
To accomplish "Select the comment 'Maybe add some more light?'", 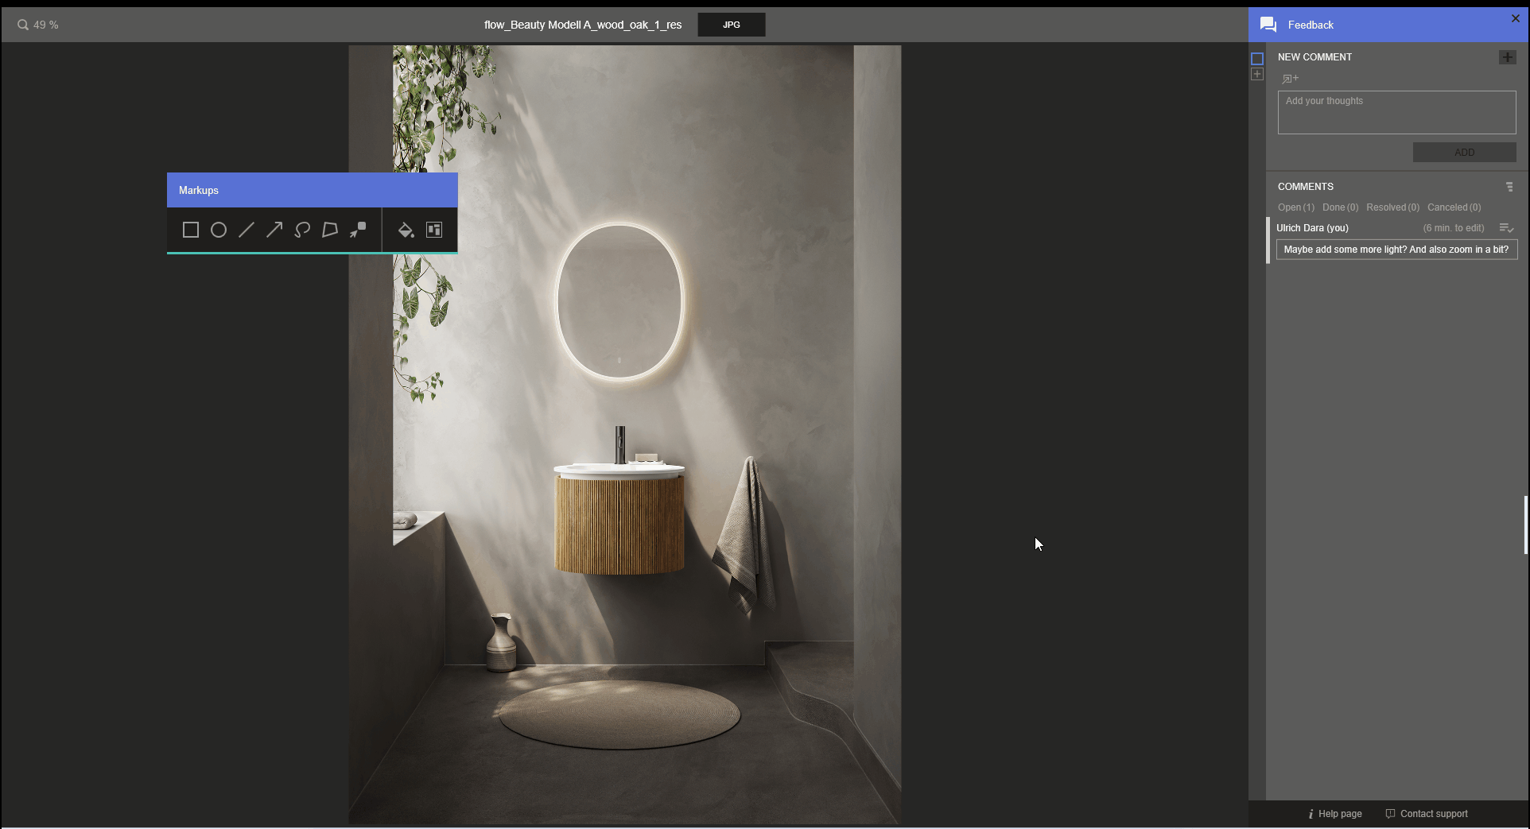I will tap(1396, 250).
